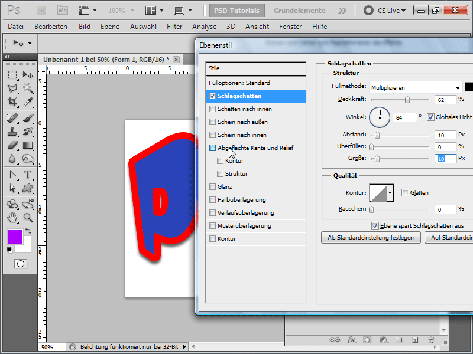
Task: Select the Eyedropper tool
Action: point(28,102)
